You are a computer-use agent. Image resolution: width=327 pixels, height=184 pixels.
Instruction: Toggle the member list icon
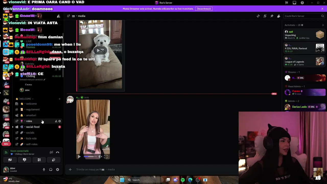pyautogui.click(x=279, y=16)
